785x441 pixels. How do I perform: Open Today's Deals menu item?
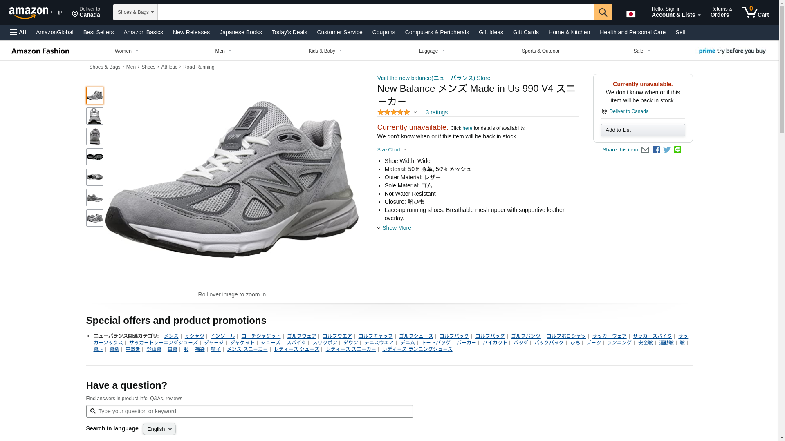pos(289,32)
